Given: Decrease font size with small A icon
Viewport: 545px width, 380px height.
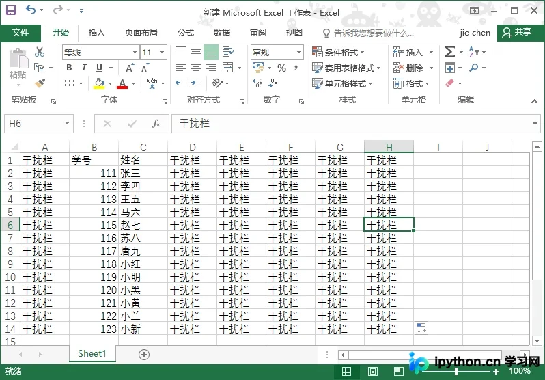Looking at the screenshot, I should [145, 68].
